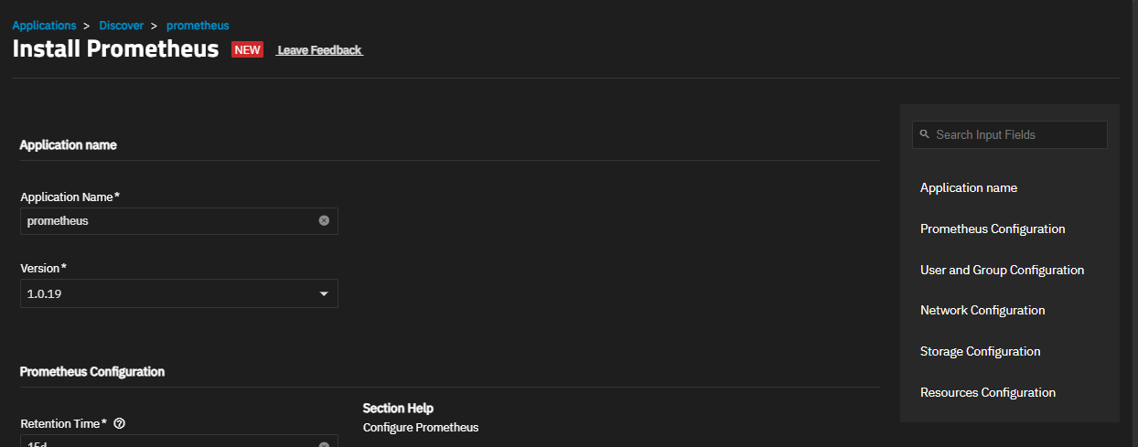
Task: Click into the Application Name text field
Action: 169,220
